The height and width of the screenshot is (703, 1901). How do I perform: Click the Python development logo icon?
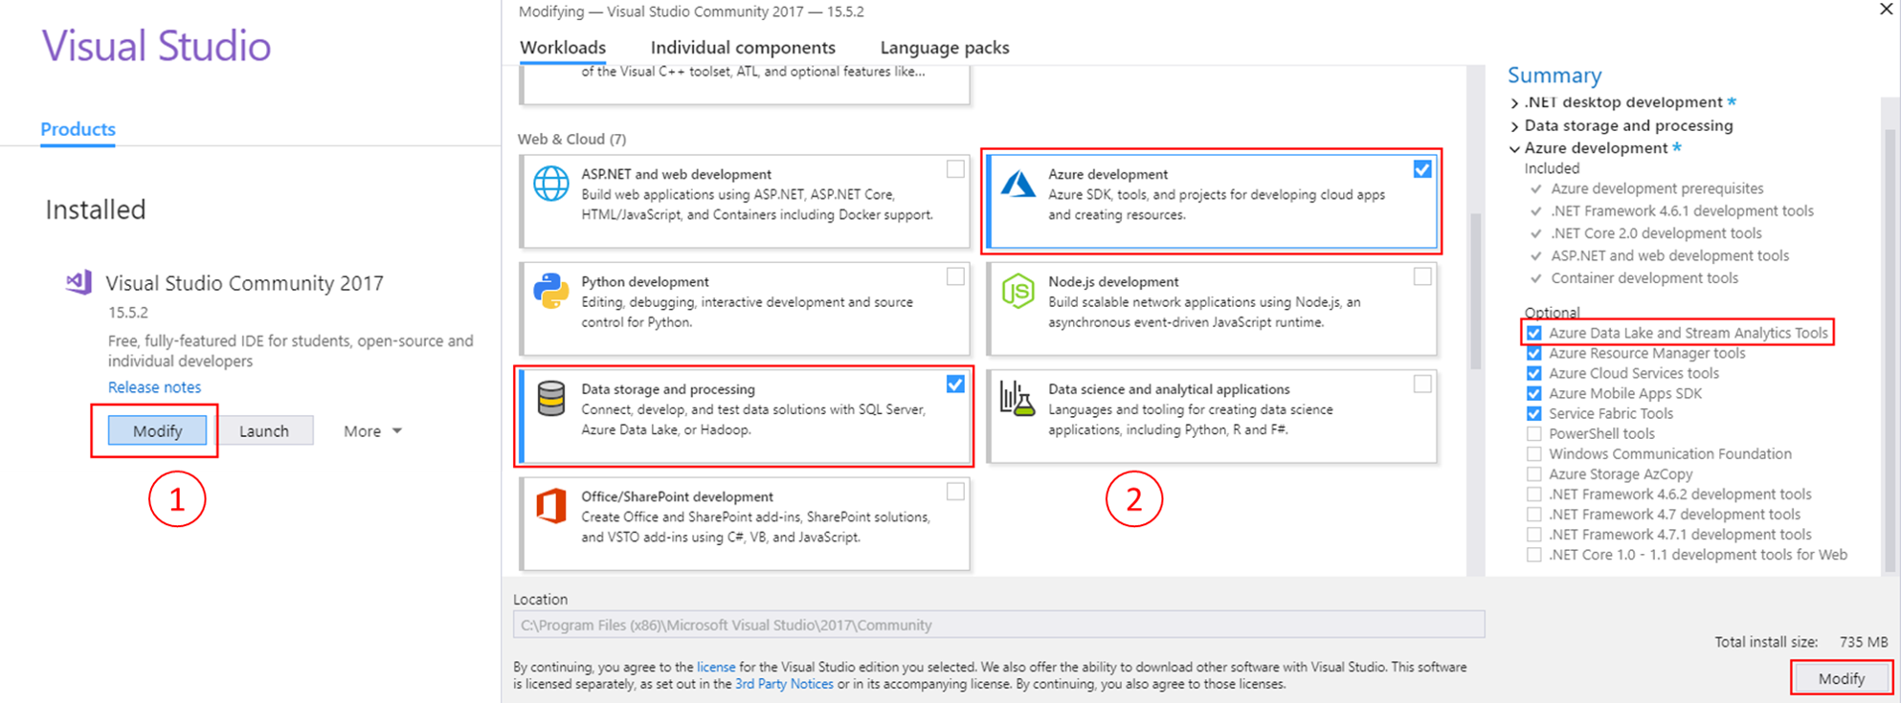coord(551,291)
